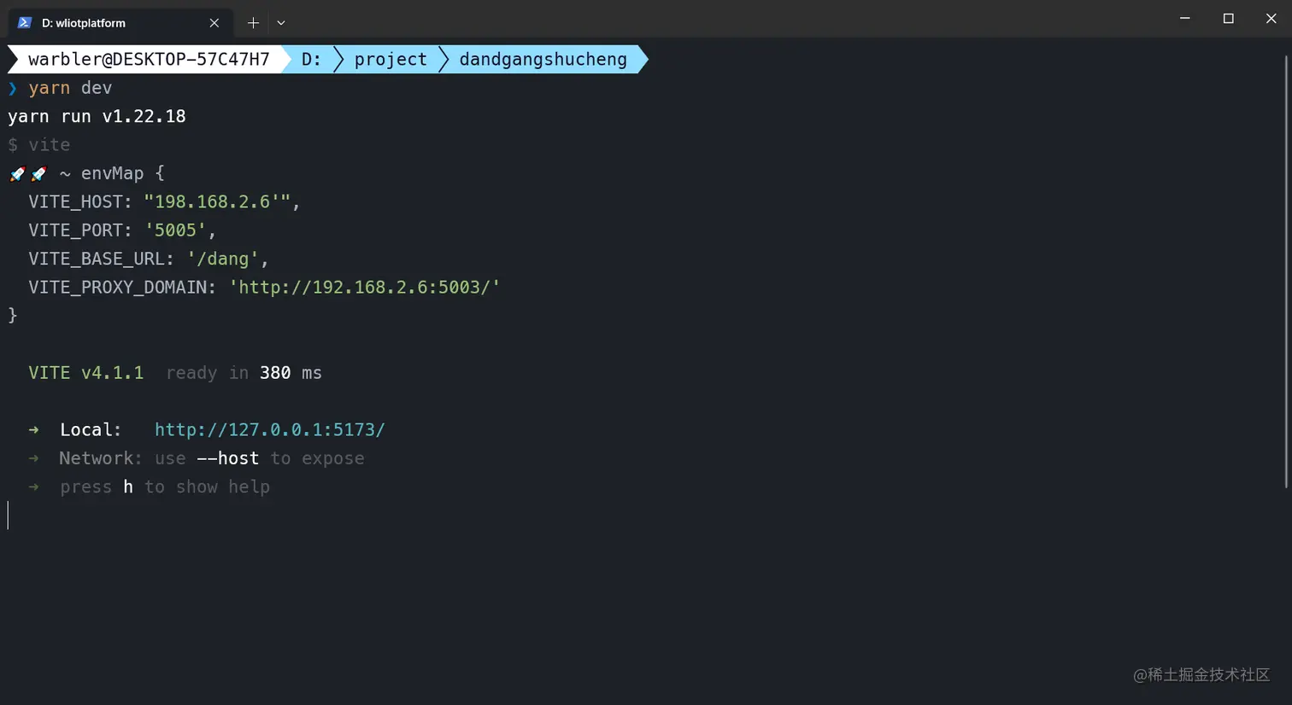Click the second rocket emoji before the tilde
This screenshot has height=705, width=1292.
tap(38, 173)
